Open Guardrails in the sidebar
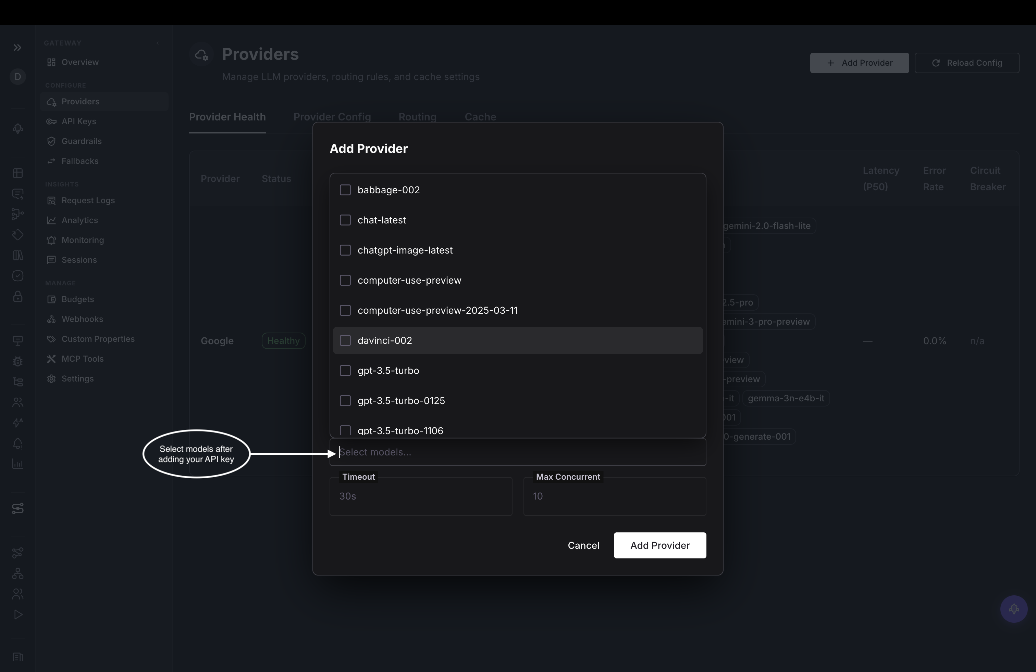The image size is (1036, 672). click(103, 141)
